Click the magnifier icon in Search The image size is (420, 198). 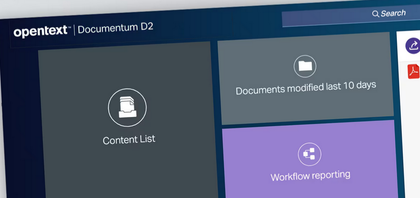(x=375, y=14)
